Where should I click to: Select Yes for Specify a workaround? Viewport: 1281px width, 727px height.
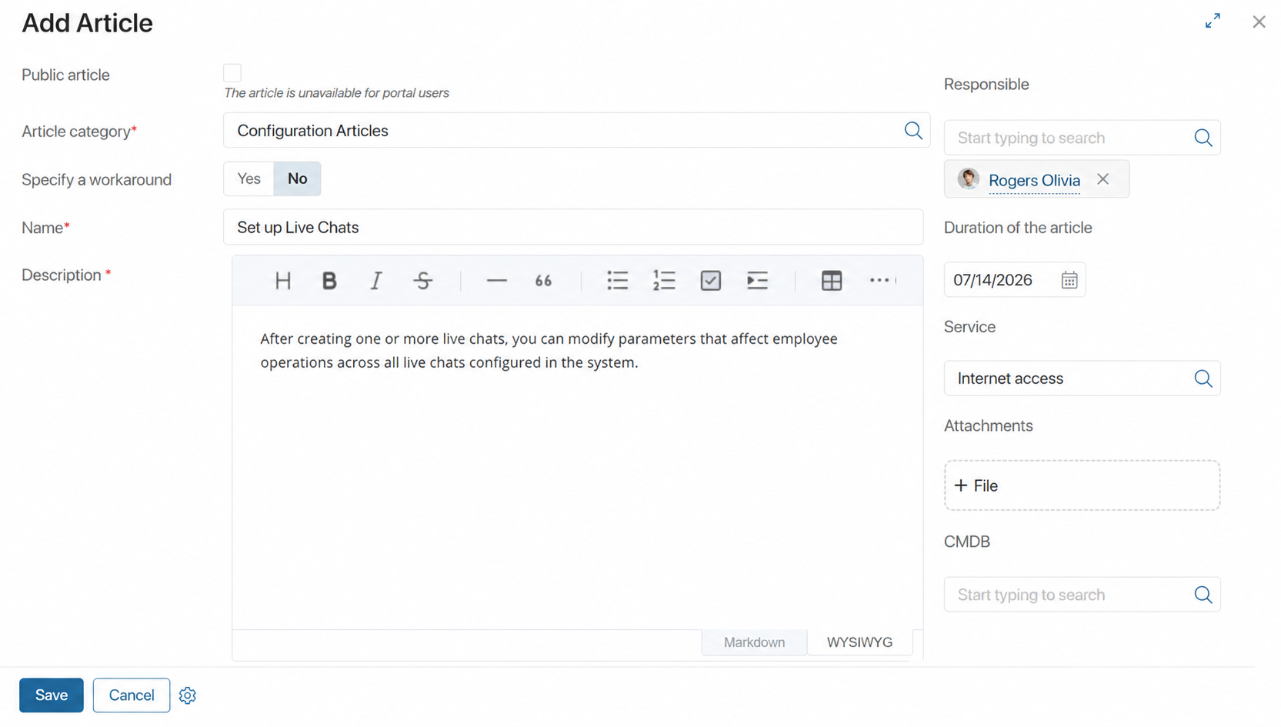click(x=249, y=178)
